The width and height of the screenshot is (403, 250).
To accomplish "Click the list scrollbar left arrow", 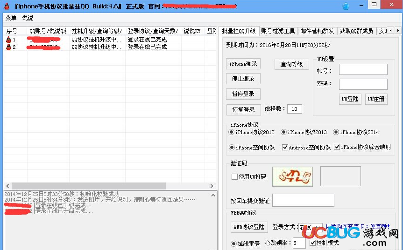I will click(7, 186).
